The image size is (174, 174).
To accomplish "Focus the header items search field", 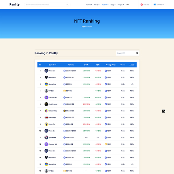I will click(x=45, y=5).
